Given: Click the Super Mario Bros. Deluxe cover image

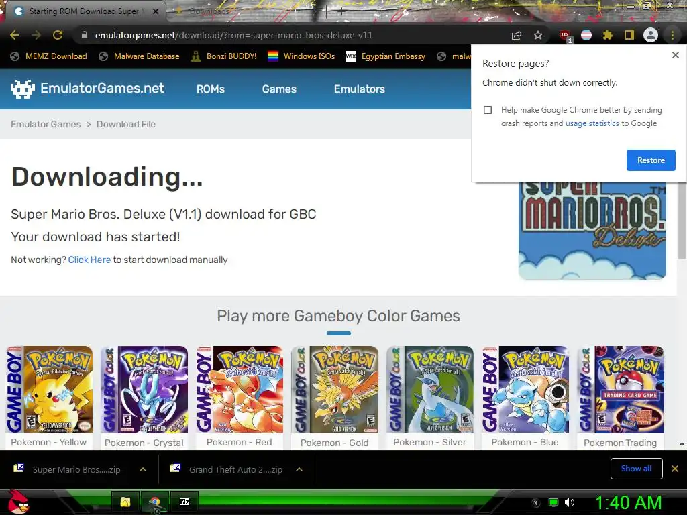Looking at the screenshot, I should pos(592,231).
